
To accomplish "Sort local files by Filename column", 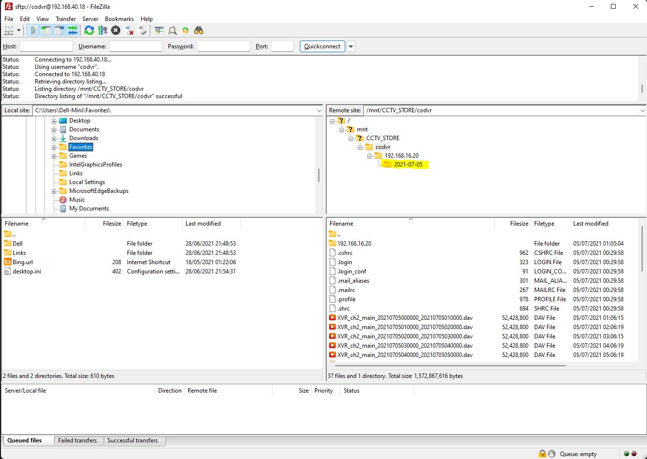I will click(43, 224).
